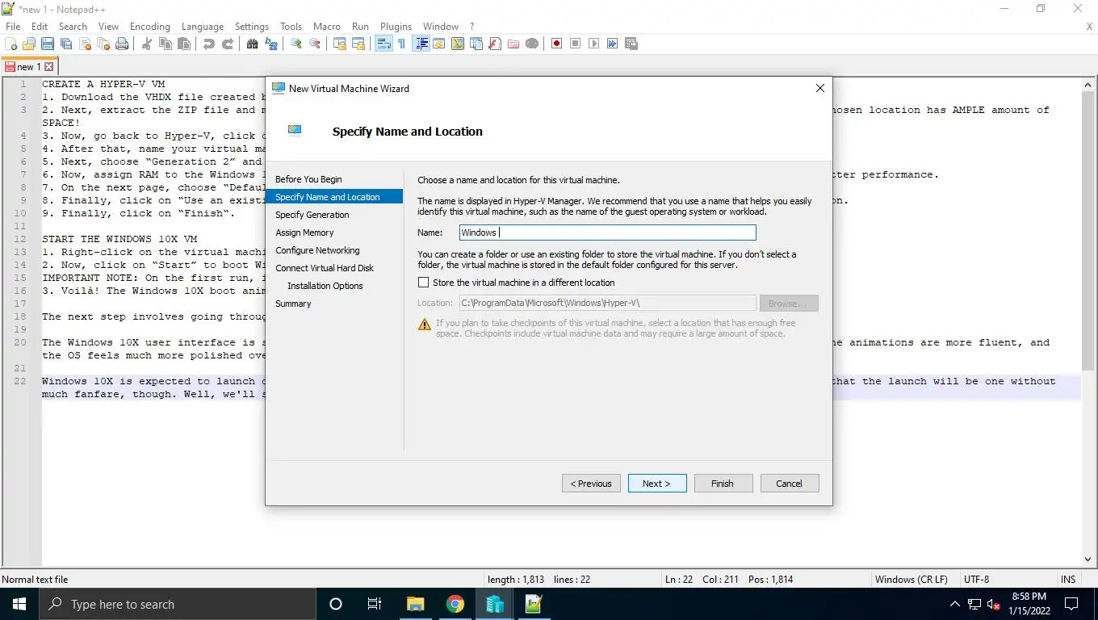Open the Encoding menu

tap(150, 27)
